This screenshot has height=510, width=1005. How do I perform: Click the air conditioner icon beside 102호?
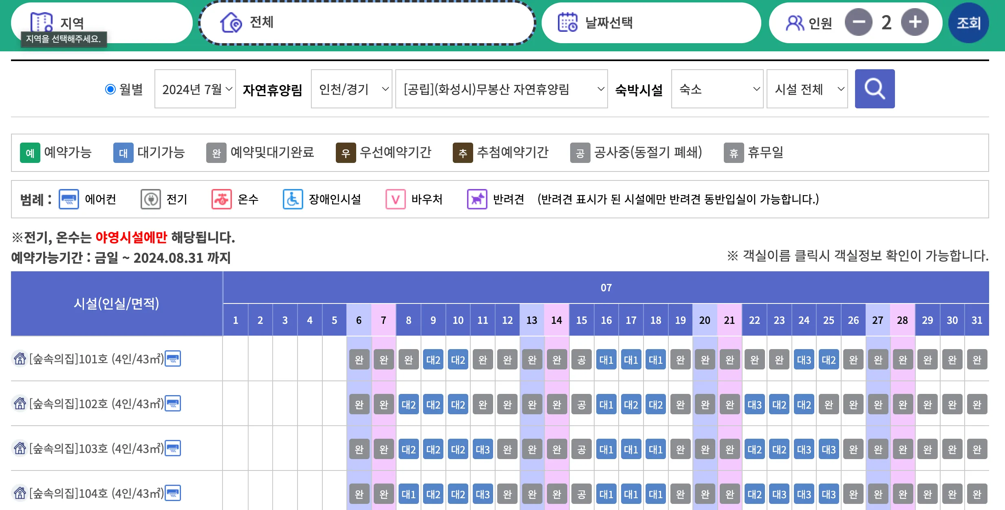173,404
